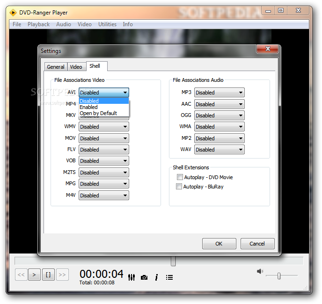Take a snapshot with the camera icon

point(144,277)
